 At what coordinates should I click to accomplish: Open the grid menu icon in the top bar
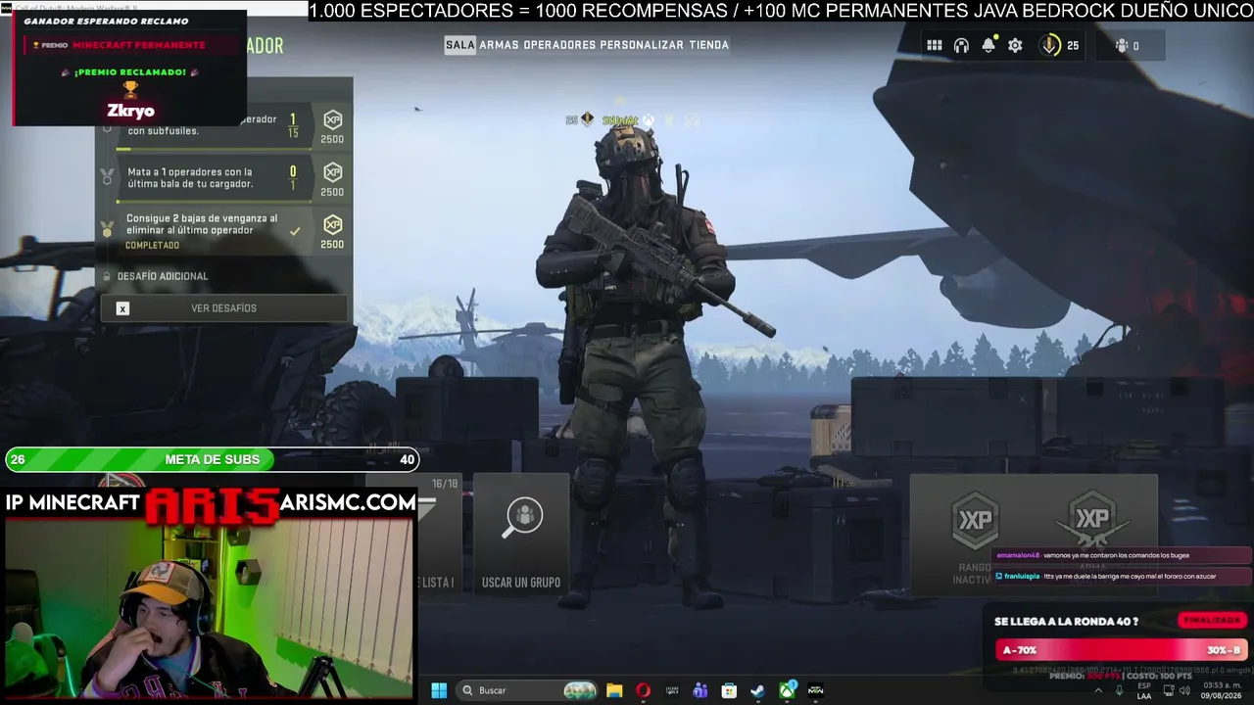tap(935, 45)
